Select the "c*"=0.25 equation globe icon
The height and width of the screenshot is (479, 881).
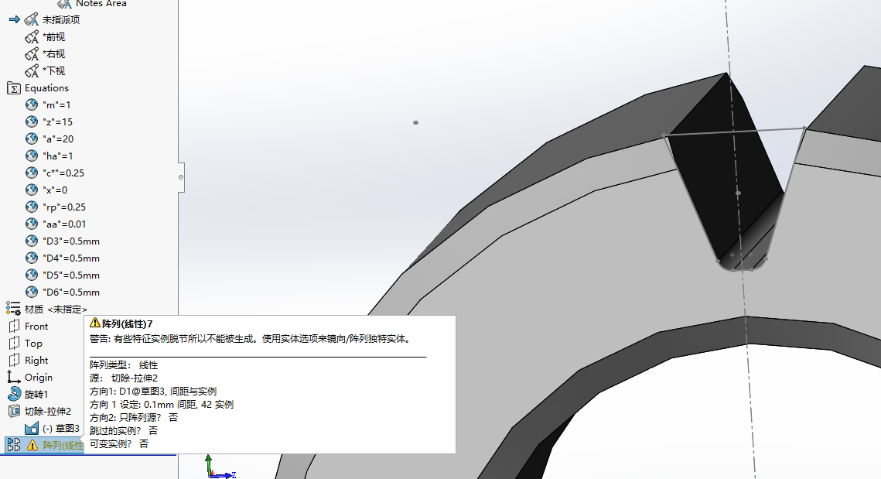(x=32, y=173)
